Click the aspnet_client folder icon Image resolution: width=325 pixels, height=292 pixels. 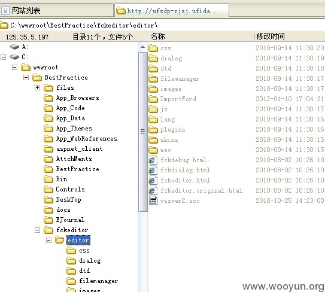[48, 148]
